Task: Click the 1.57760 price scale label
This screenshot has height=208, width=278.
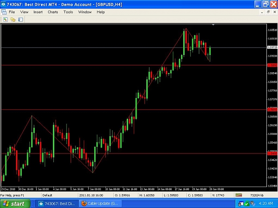Action: coord(273,90)
